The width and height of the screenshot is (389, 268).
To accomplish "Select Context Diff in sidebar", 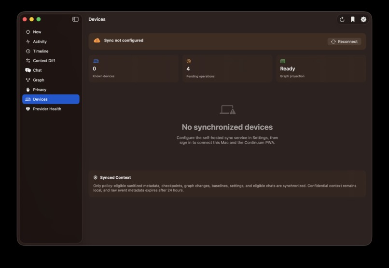I will click(51, 61).
